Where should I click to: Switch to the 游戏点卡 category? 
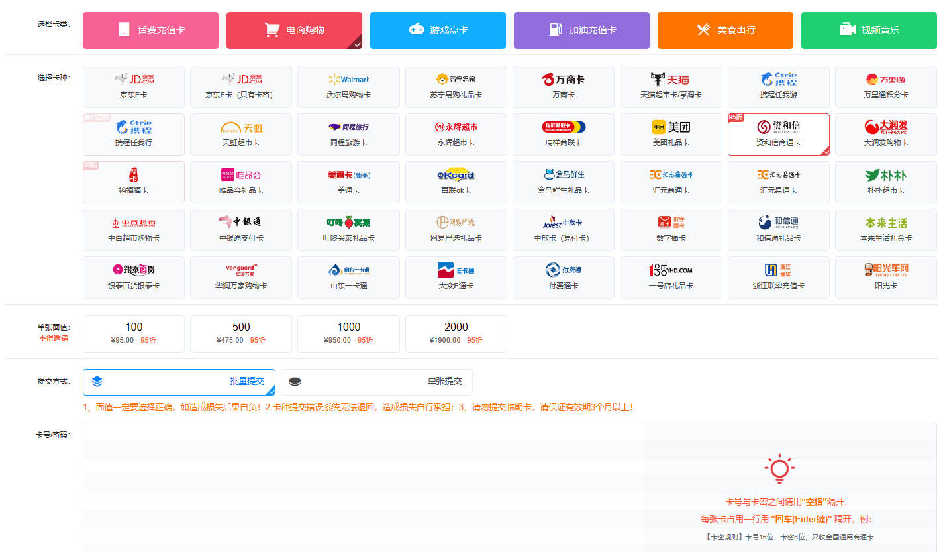click(x=438, y=30)
